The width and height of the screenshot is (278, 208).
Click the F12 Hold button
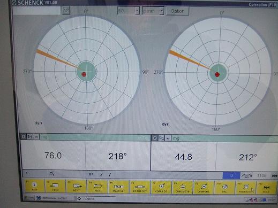pyautogui.click(x=266, y=188)
